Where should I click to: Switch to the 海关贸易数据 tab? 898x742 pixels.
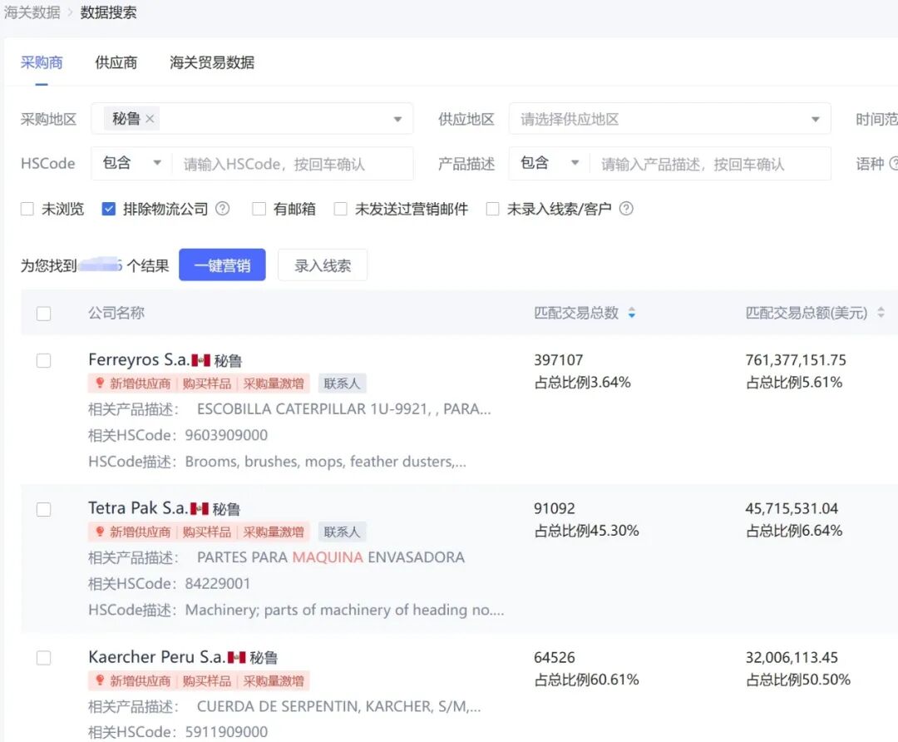pos(211,62)
